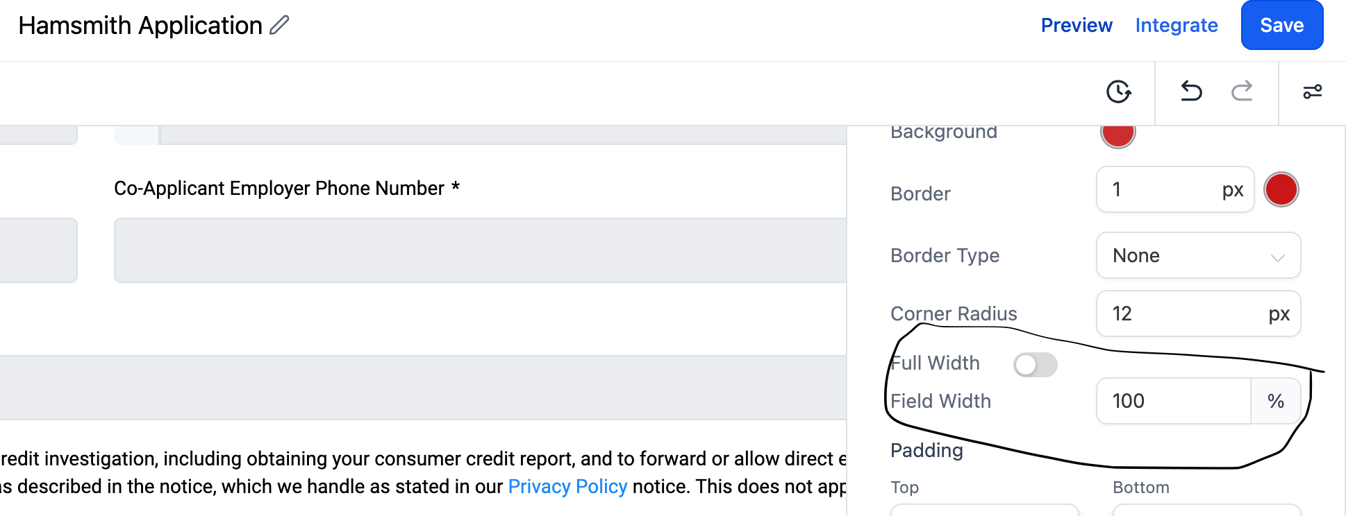Pick the Border color swatch
The width and height of the screenshot is (1346, 516).
[1281, 190]
